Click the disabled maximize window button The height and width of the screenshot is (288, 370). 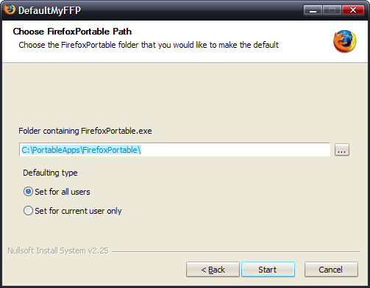pyautogui.click(x=332, y=10)
